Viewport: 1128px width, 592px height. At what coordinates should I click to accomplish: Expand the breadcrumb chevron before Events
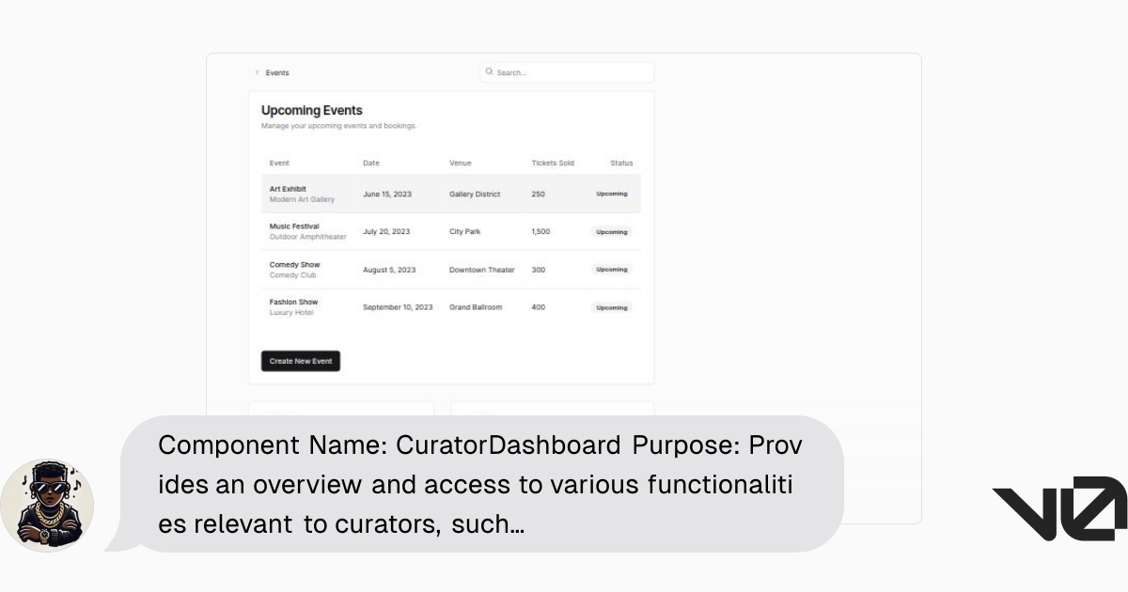coord(257,72)
